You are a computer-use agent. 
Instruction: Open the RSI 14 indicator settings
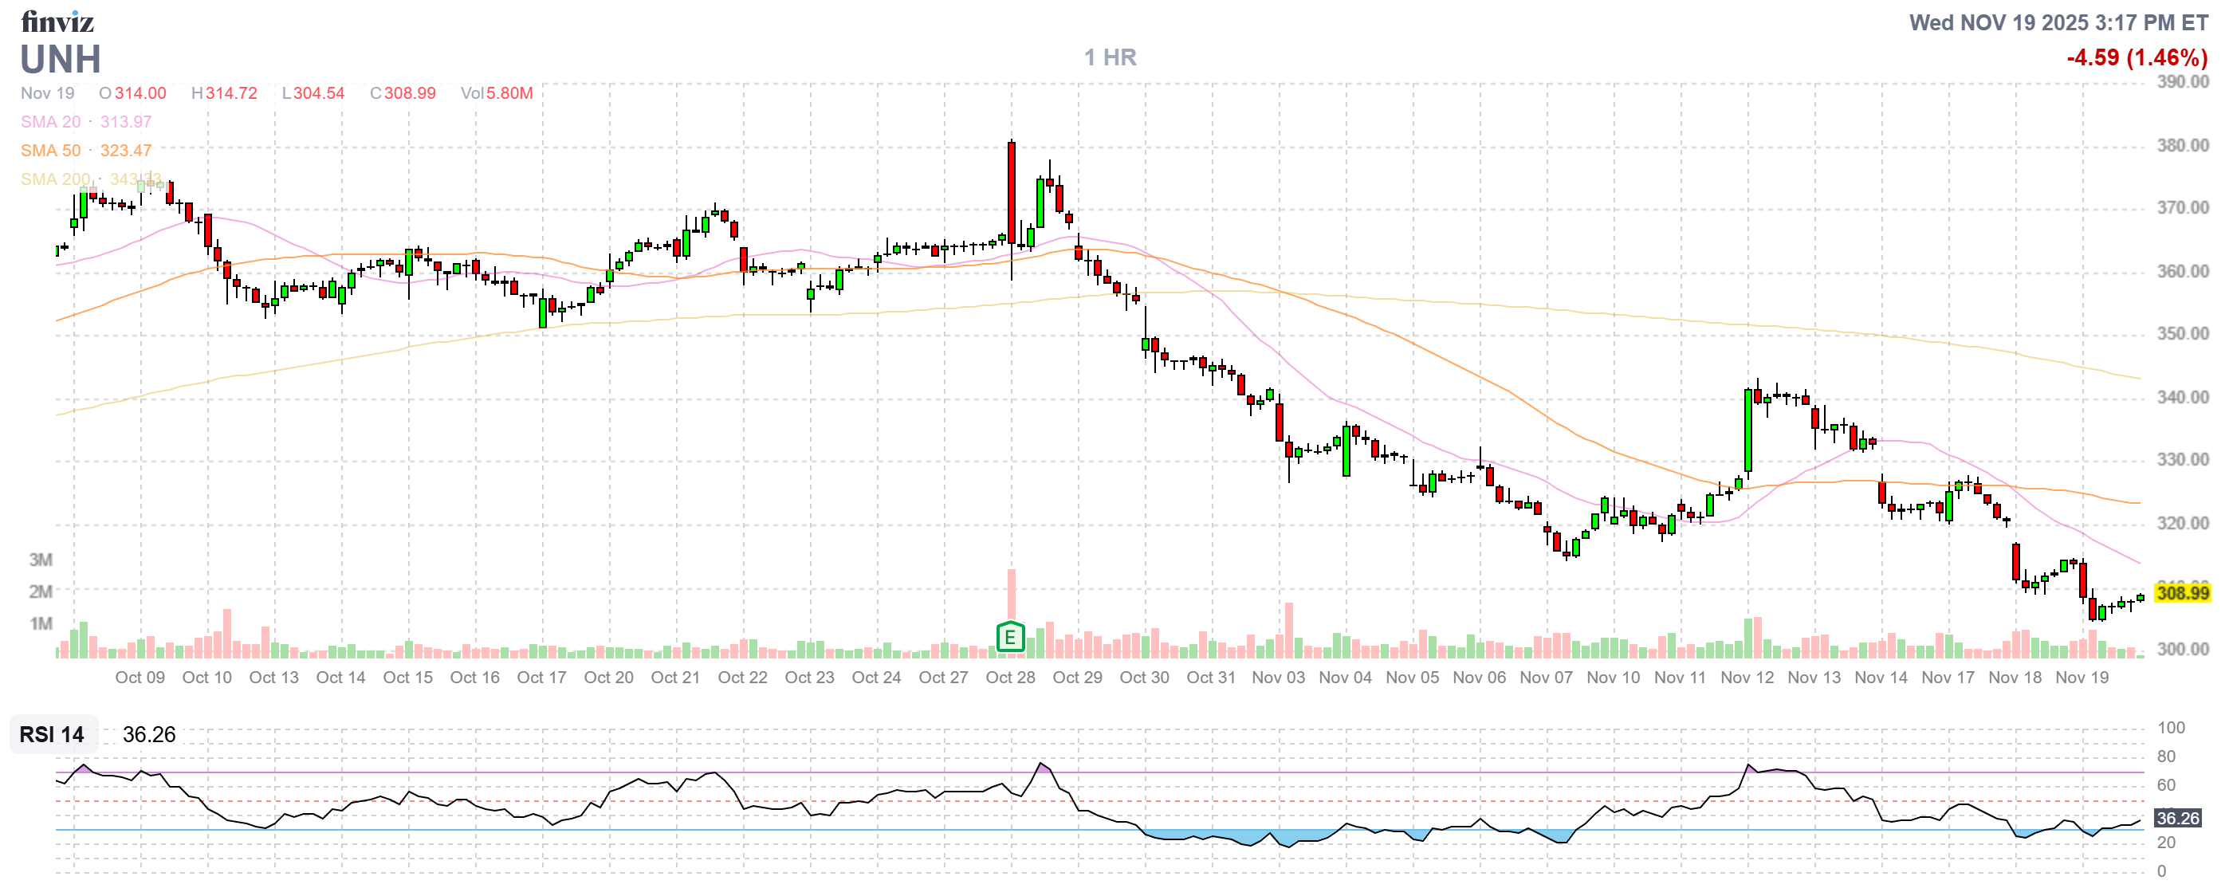tap(52, 734)
